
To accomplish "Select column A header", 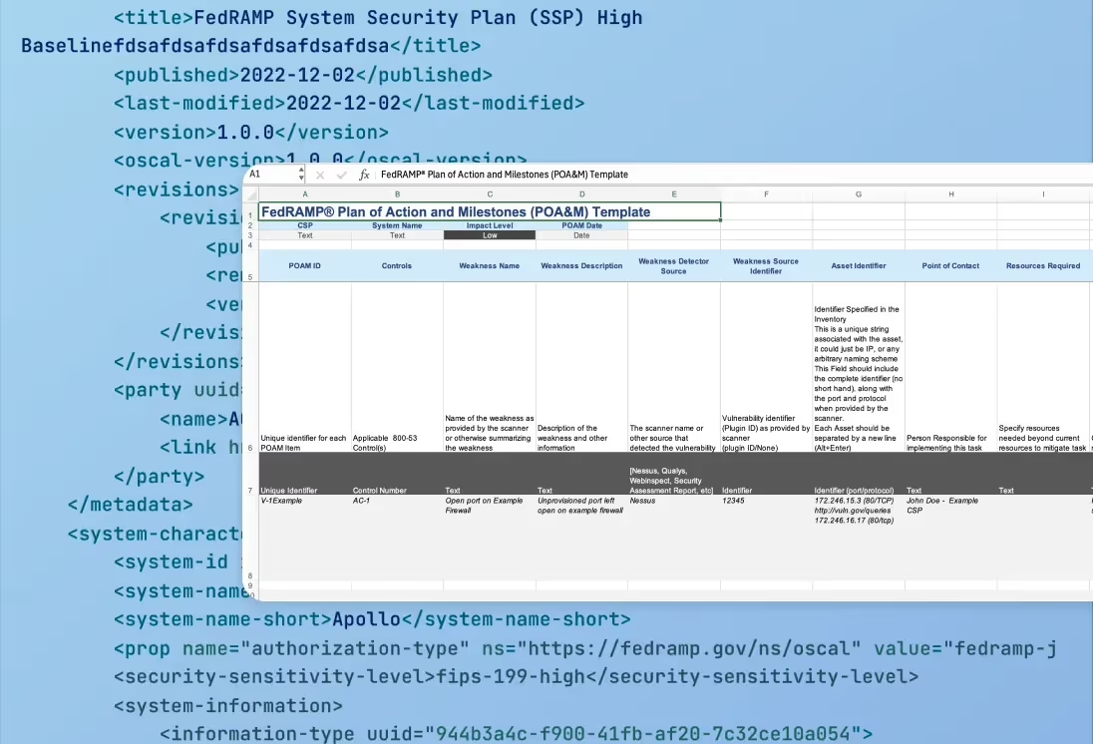I will [x=304, y=194].
